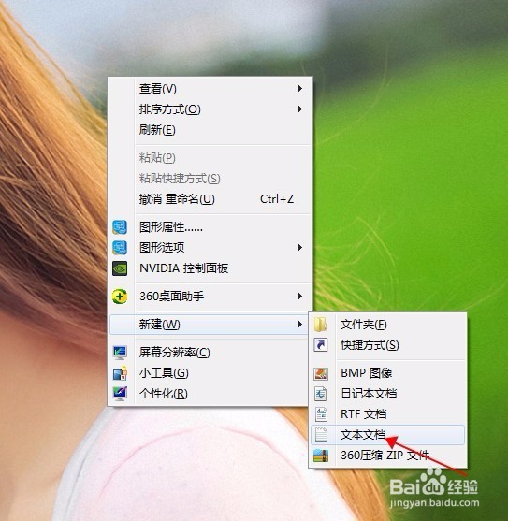Open 图形属性...... entry

click(210, 227)
